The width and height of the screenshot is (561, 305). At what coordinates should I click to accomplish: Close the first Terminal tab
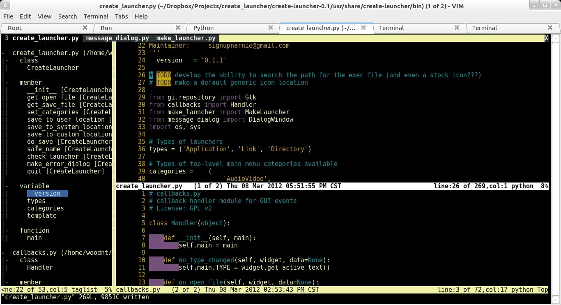(x=457, y=28)
